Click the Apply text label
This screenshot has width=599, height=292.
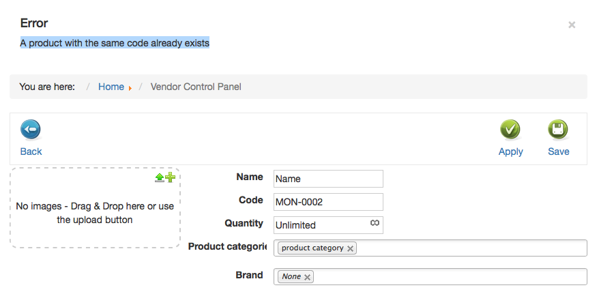pos(510,151)
